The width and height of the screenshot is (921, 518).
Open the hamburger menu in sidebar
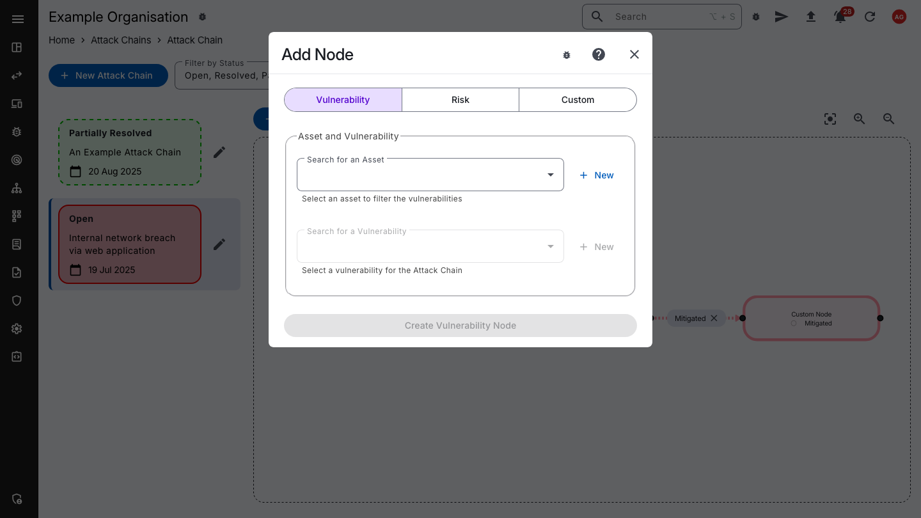[17, 19]
